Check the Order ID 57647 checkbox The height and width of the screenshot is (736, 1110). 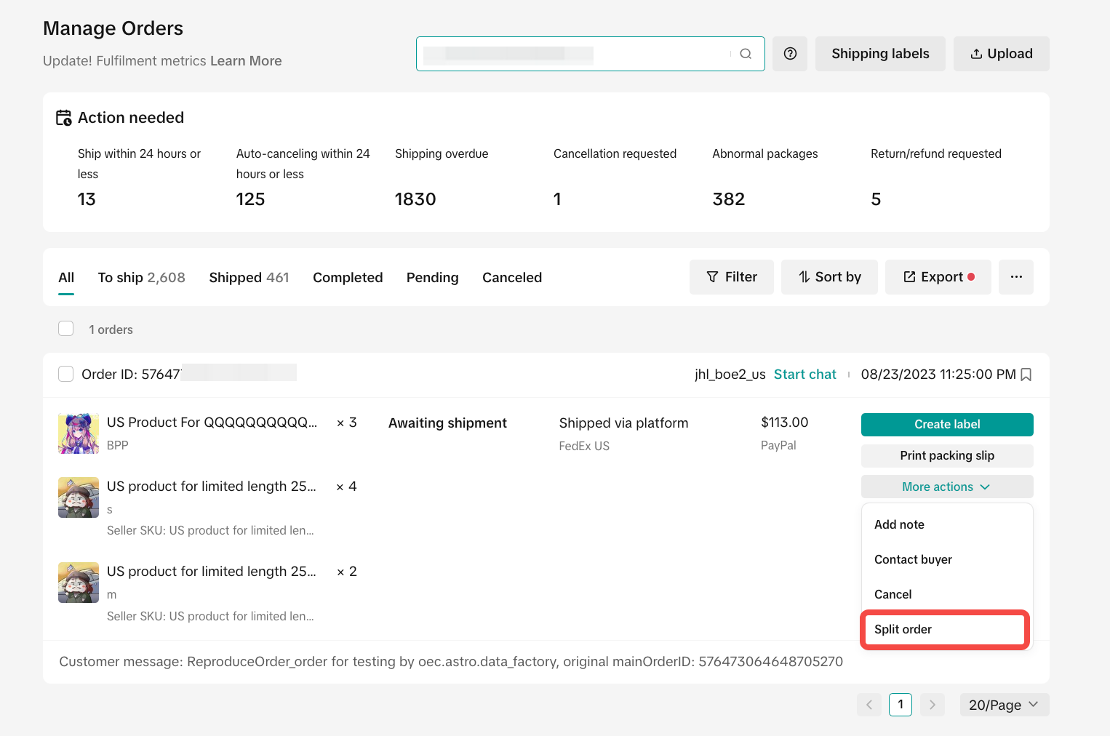(66, 374)
